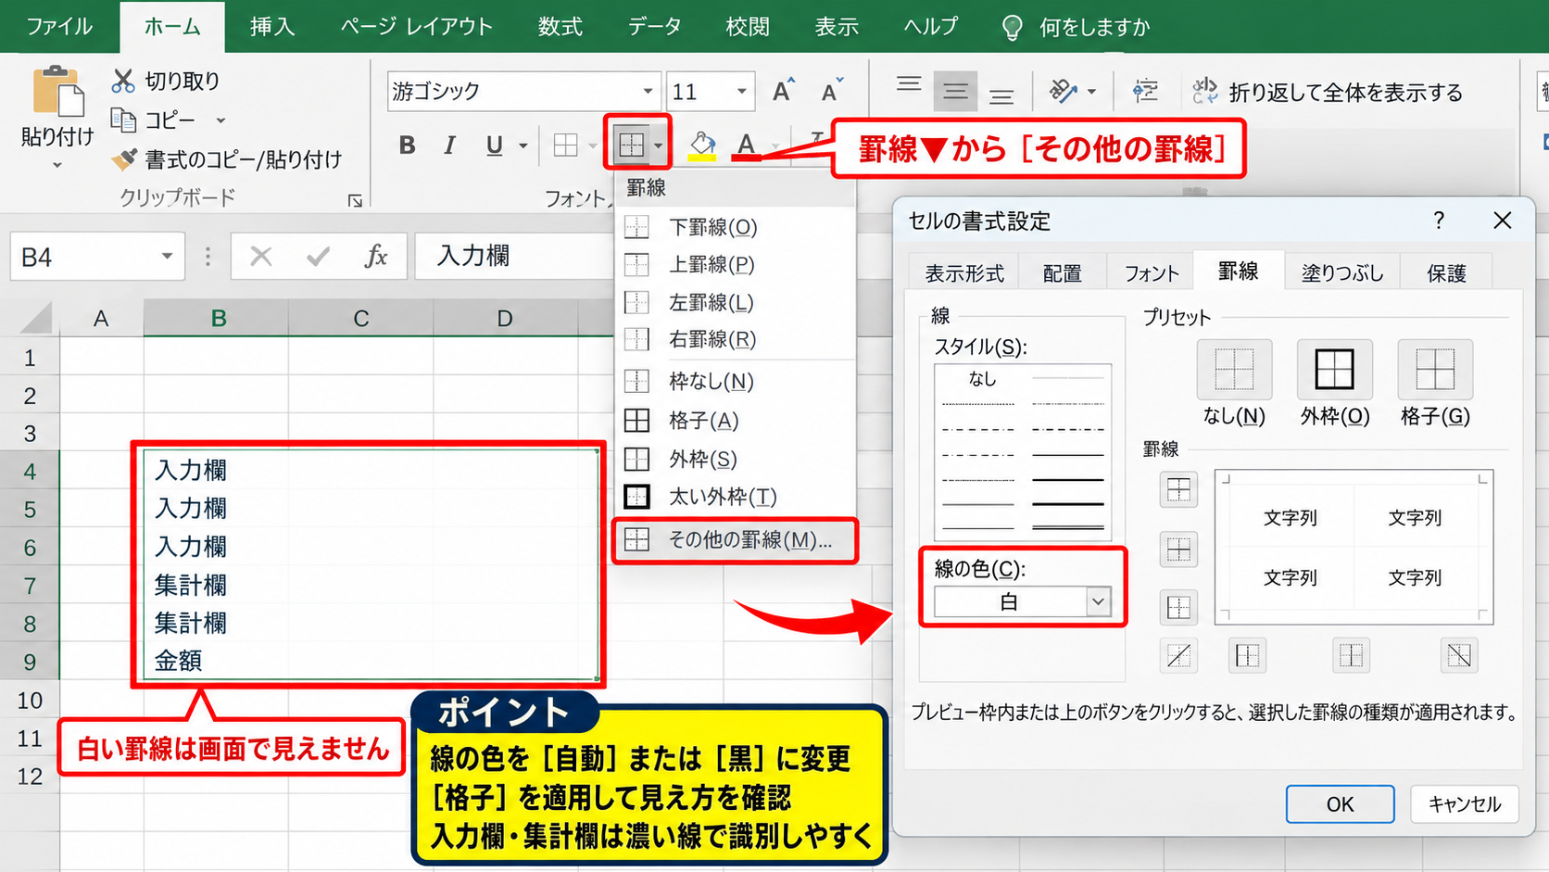Open the borders dropdown arrow in ribbon

pyautogui.click(x=658, y=145)
